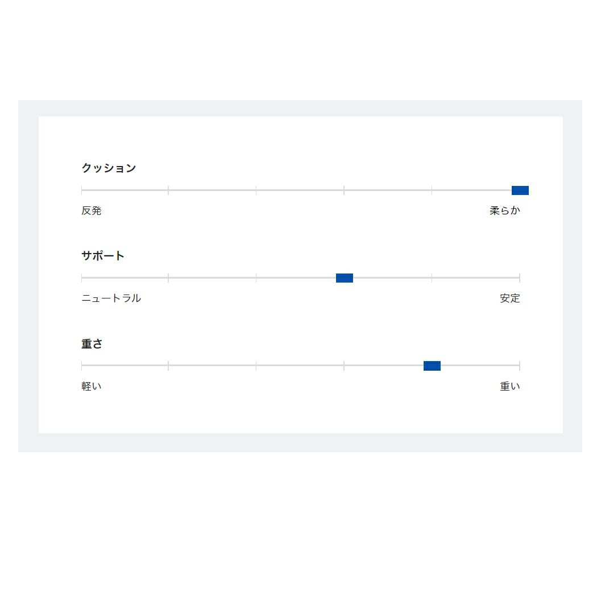
Task: Click the blue クッション slider handle
Action: pyautogui.click(x=520, y=190)
